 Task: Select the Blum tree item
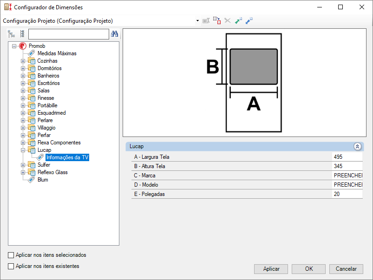(43, 180)
